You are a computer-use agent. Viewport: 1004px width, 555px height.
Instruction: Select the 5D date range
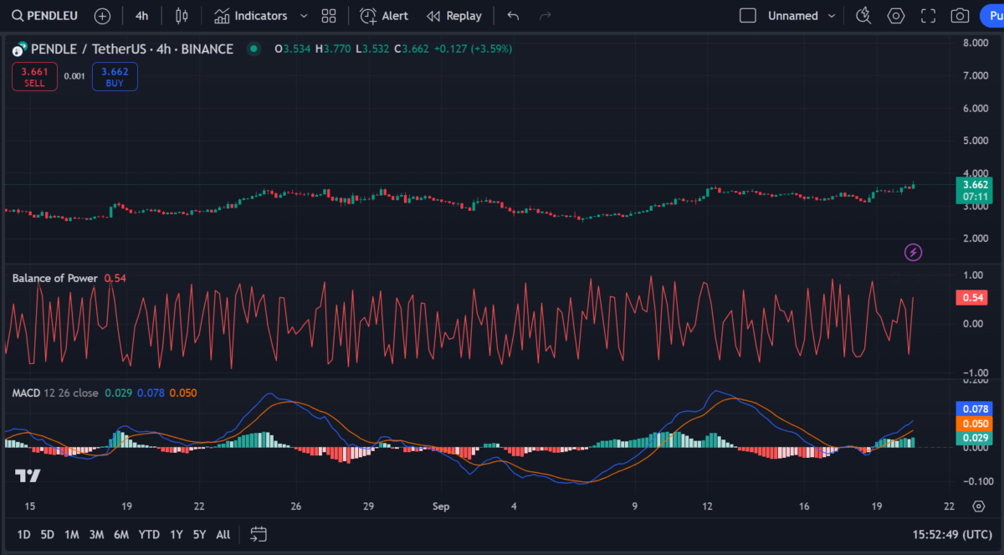pyautogui.click(x=48, y=534)
